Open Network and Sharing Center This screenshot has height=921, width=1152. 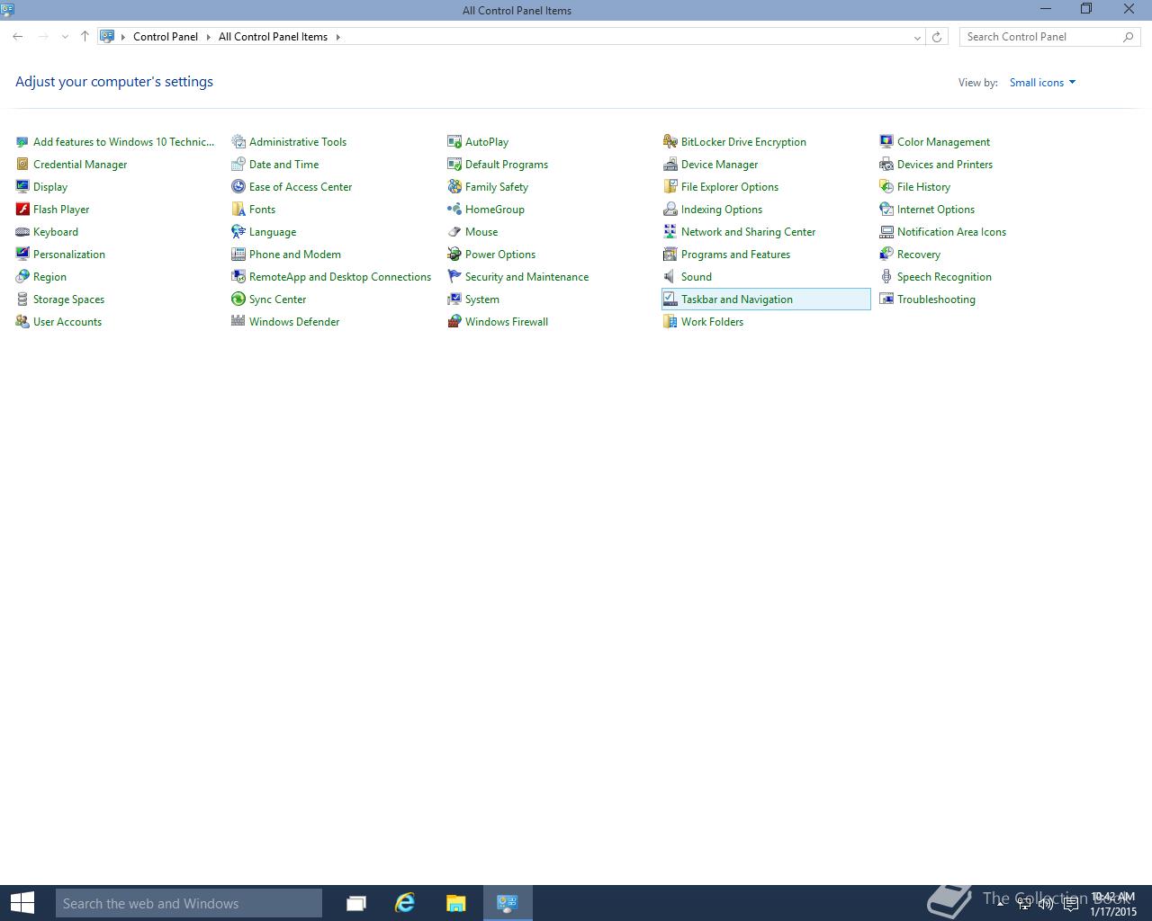[749, 231]
